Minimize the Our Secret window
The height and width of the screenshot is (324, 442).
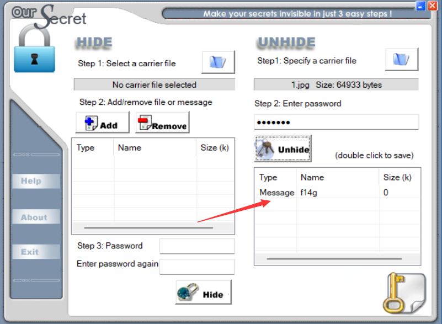coord(420,6)
